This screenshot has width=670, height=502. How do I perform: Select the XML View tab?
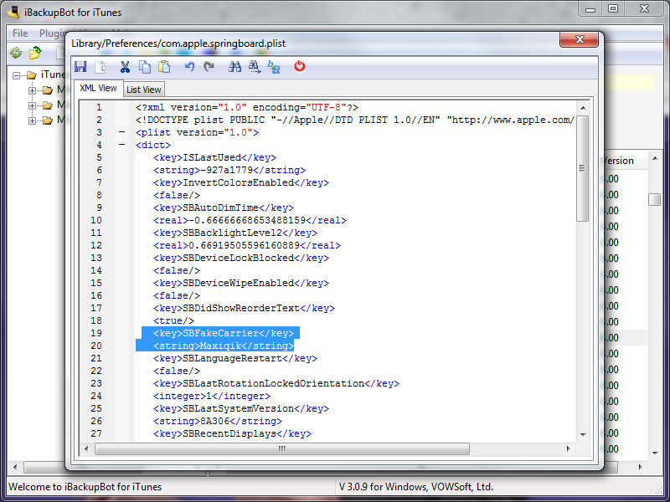97,89
